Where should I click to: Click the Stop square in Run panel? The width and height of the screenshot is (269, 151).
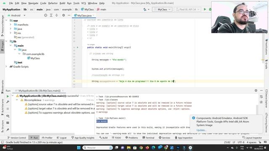point(8,109)
